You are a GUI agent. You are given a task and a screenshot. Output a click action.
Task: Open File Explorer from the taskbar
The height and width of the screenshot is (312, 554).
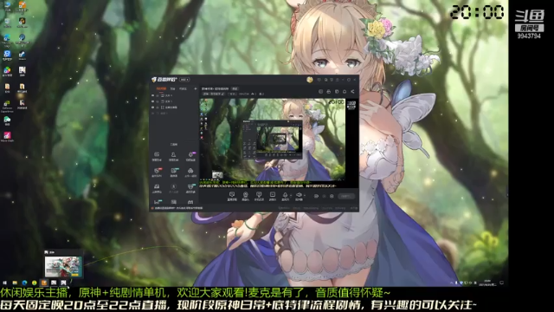point(15,283)
